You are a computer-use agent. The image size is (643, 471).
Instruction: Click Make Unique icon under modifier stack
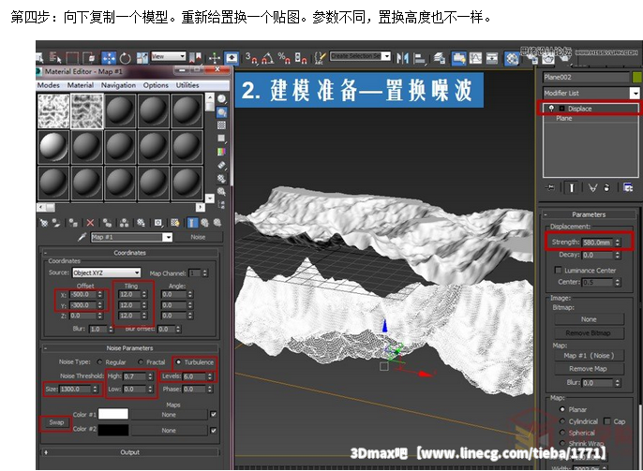click(x=592, y=187)
